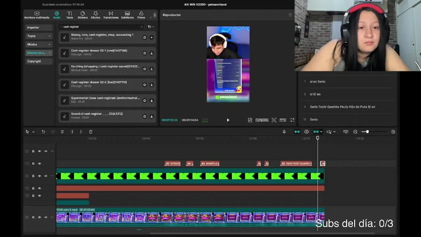Start voice recording with microphone icon
The width and height of the screenshot is (421, 237).
click(284, 132)
